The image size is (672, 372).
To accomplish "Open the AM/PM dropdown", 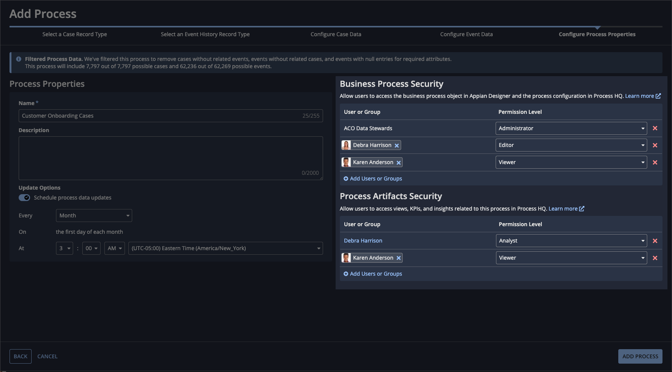I will [115, 248].
